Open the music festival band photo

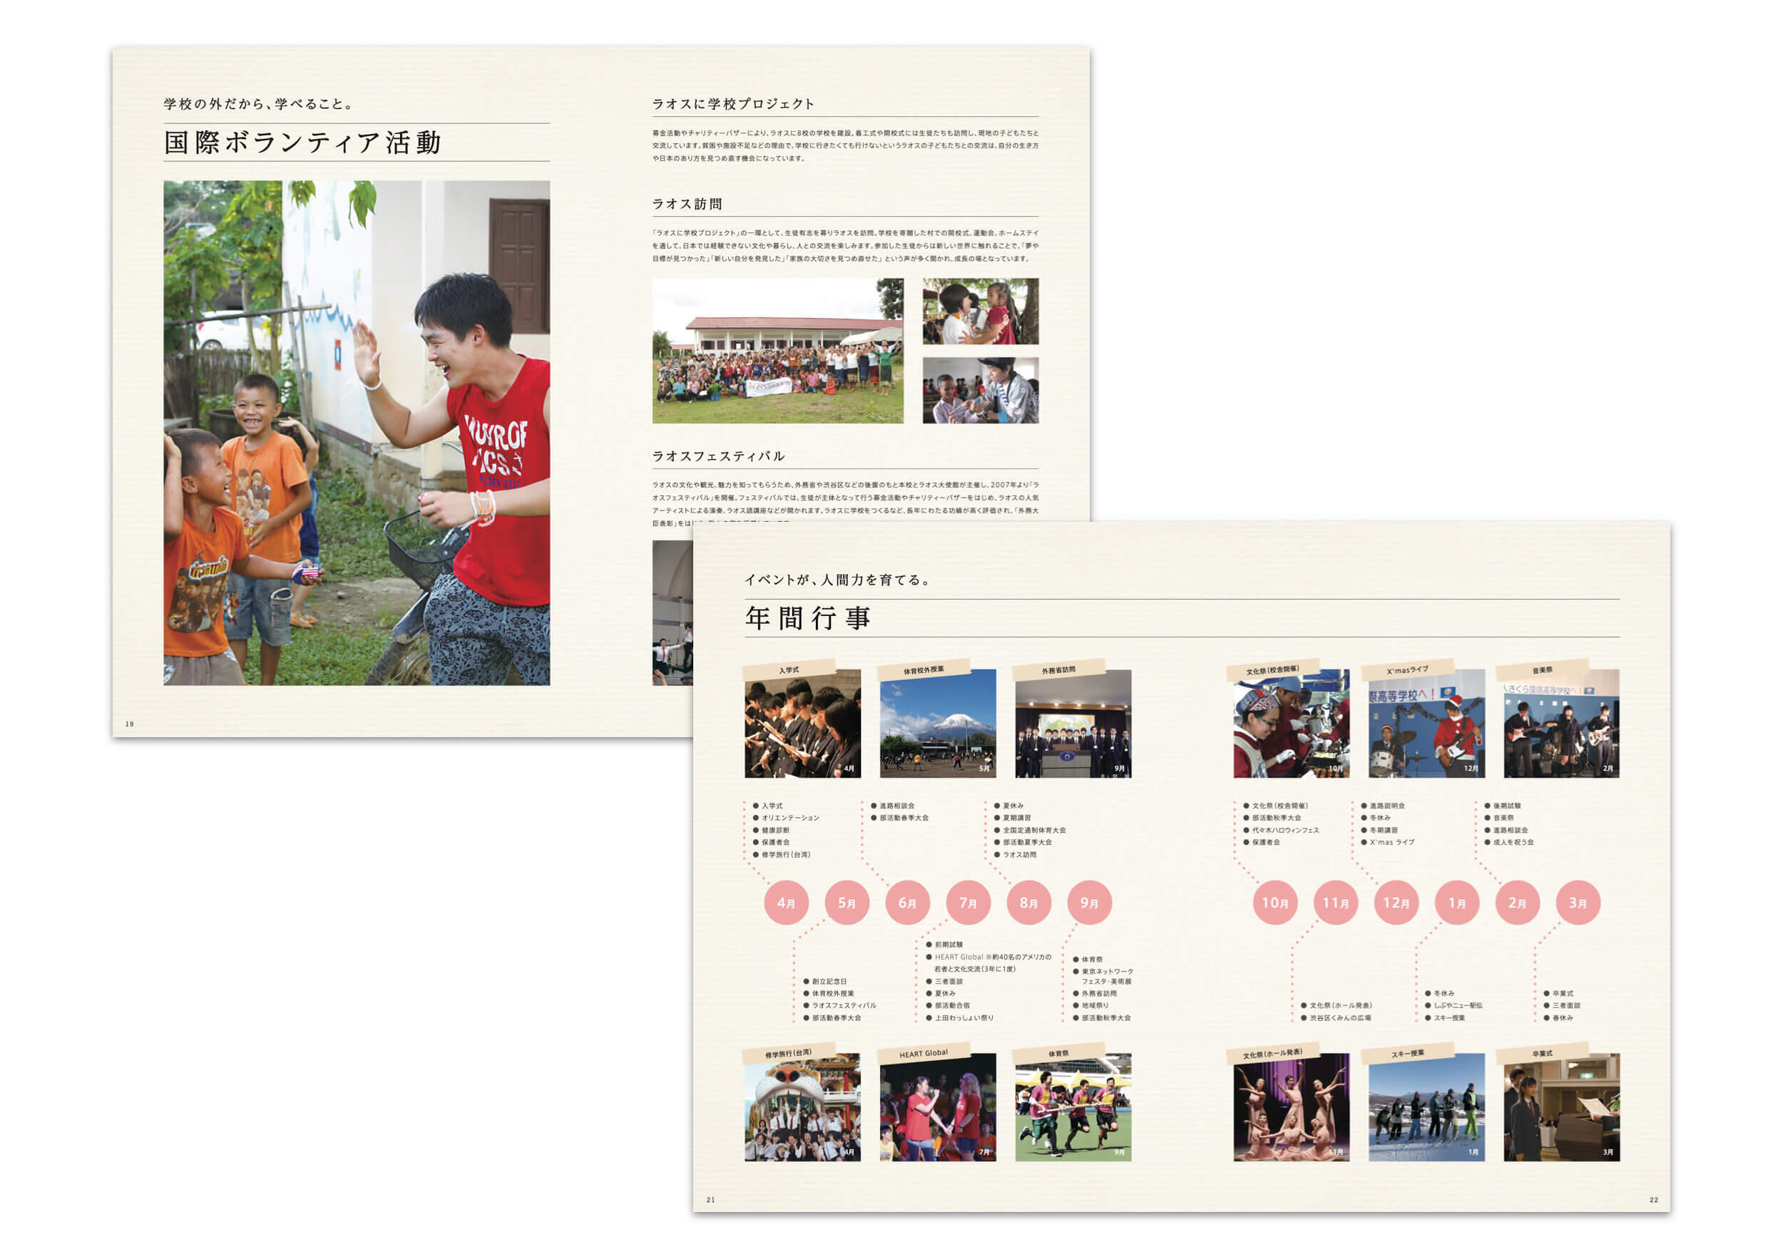pyautogui.click(x=1562, y=724)
